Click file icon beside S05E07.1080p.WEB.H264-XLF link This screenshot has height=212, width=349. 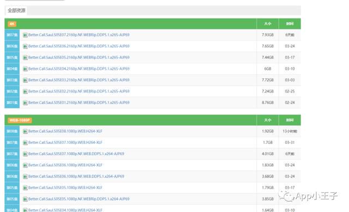(x=25, y=143)
